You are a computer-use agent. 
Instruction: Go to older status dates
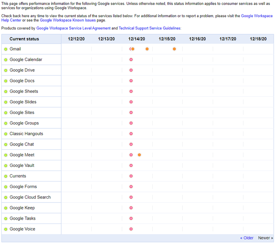(247, 238)
